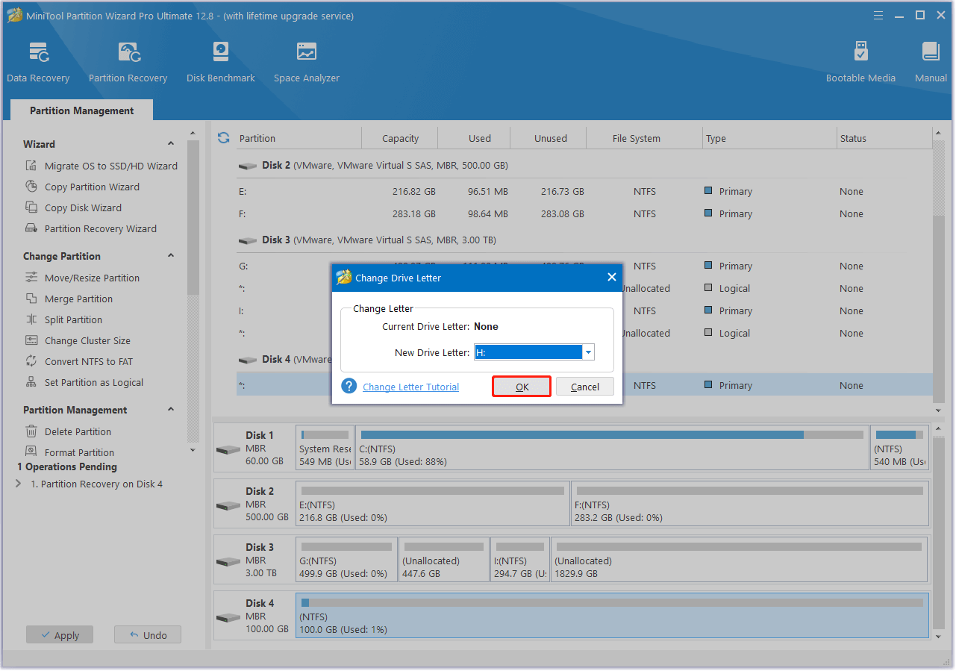
Task: Select 1829.9 GB Unallocated block in Disk 3
Action: (x=740, y=560)
